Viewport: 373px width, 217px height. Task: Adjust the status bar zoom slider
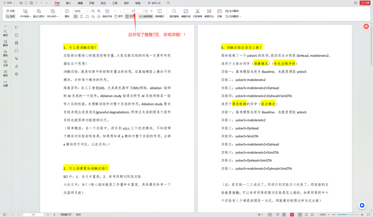(347, 215)
